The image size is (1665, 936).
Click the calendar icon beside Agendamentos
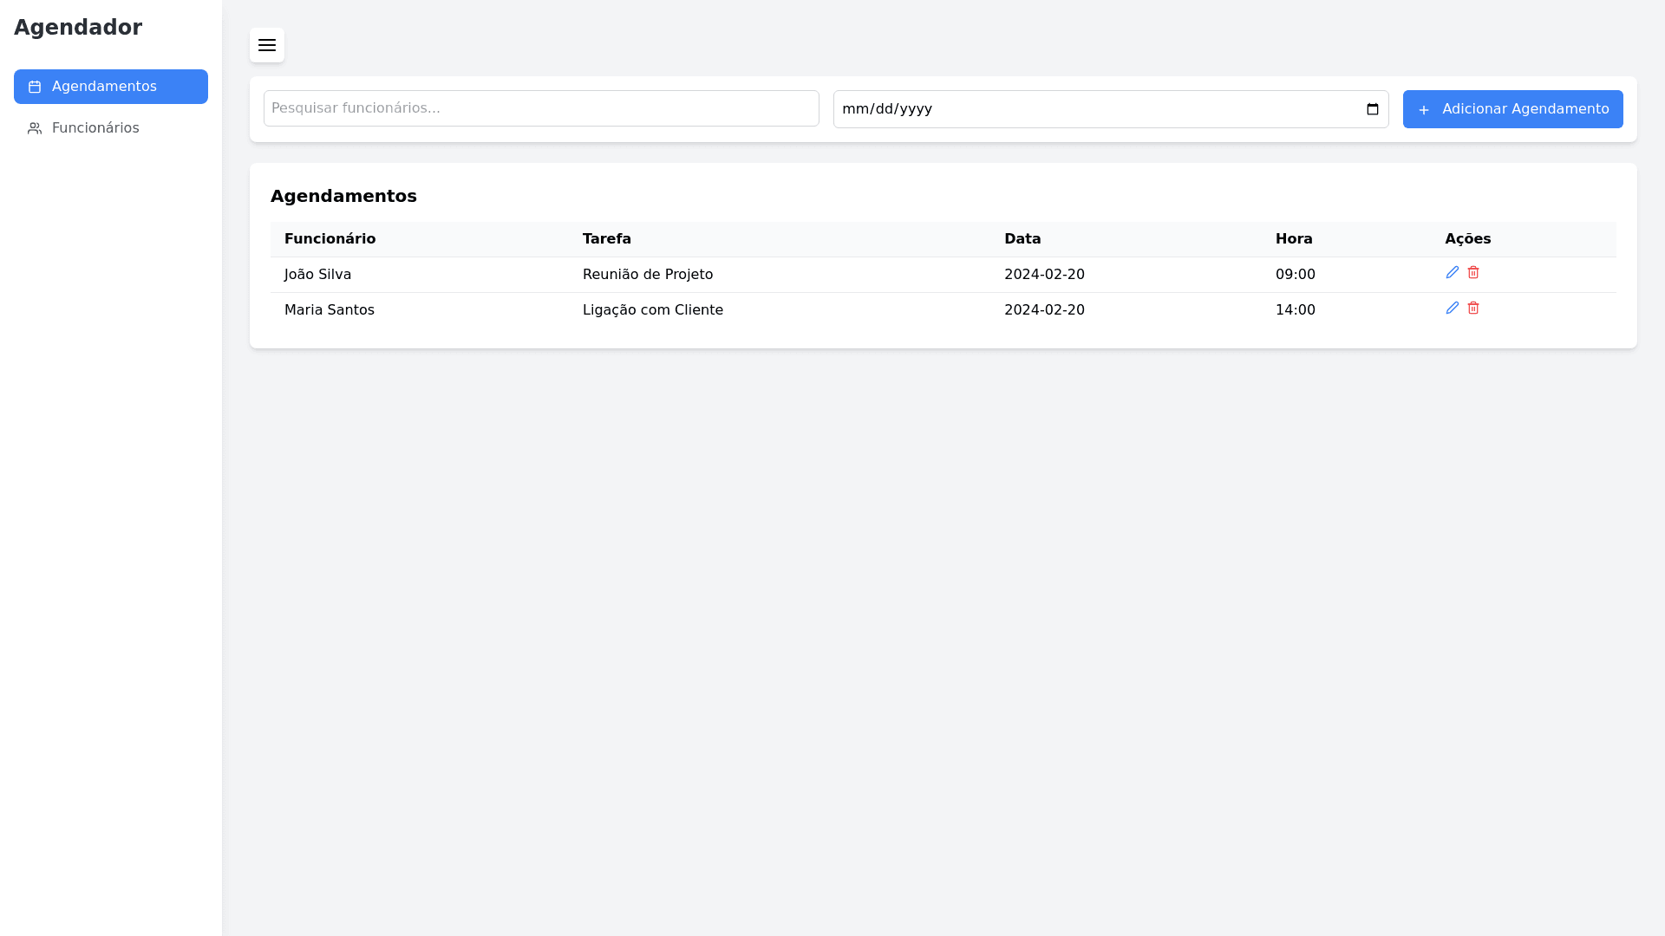tap(35, 88)
